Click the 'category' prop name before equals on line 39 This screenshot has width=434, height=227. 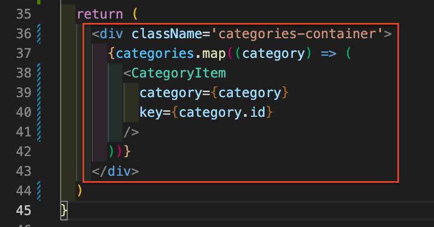point(171,93)
